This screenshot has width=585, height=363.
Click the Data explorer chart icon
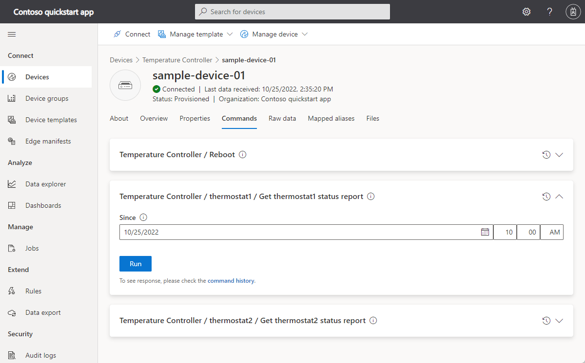(12, 184)
